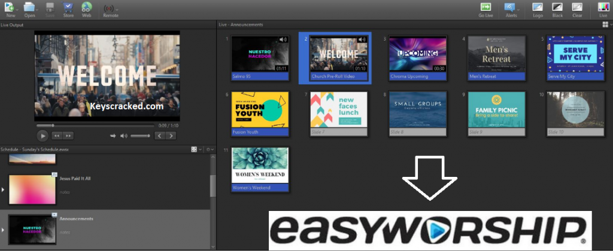Click notes field under Jesus Paid It All
Image resolution: width=613 pixels, height=251 pixels.
65,192
